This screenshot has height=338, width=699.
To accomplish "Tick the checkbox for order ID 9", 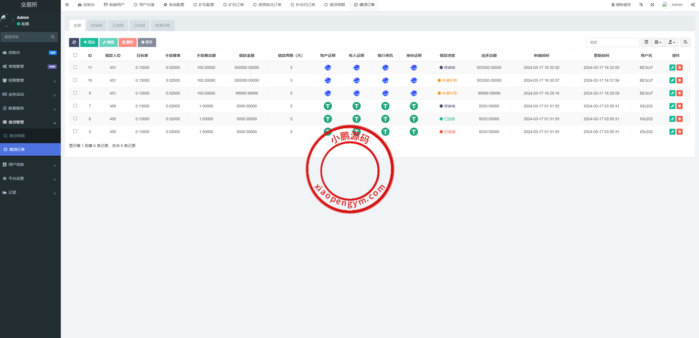I will (x=75, y=93).
